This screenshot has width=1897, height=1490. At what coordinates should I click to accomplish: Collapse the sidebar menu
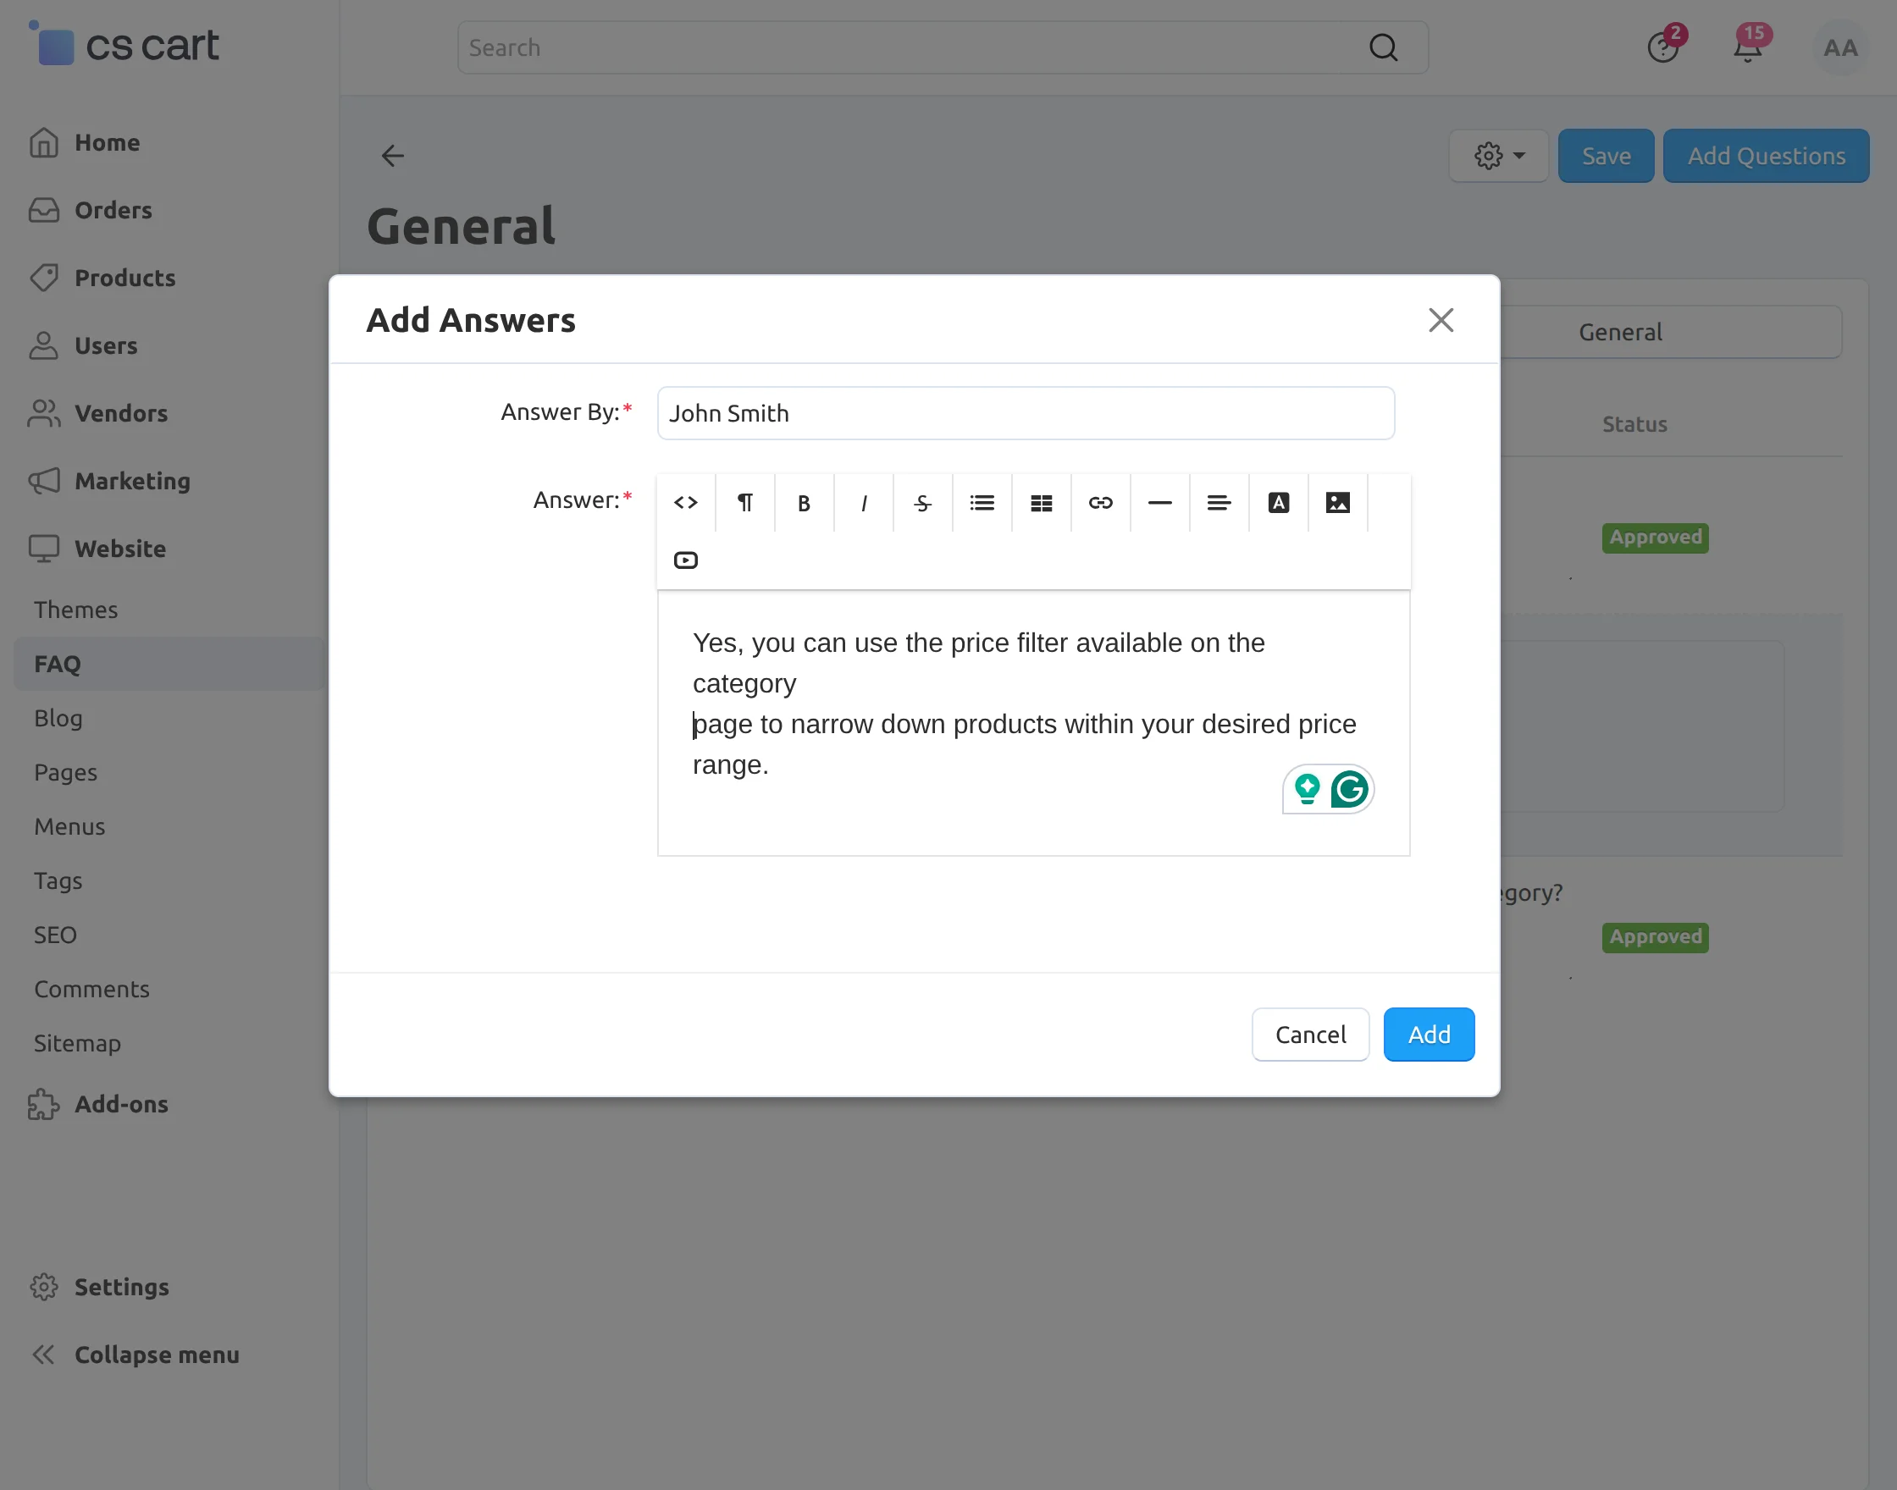pyautogui.click(x=135, y=1355)
